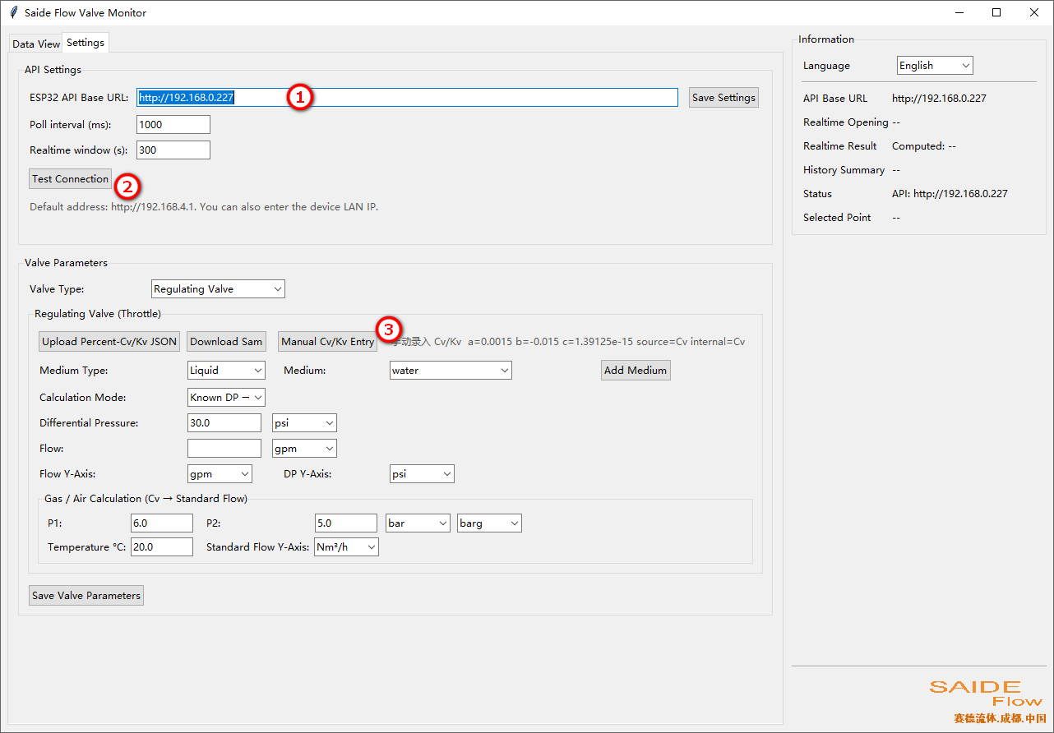Click the Poll interval input field

pyautogui.click(x=173, y=125)
